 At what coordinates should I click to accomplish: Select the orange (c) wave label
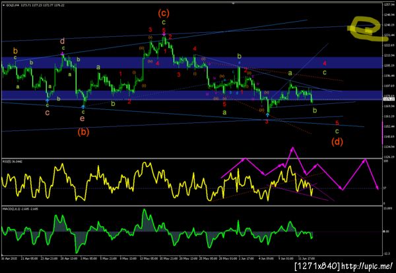point(164,13)
